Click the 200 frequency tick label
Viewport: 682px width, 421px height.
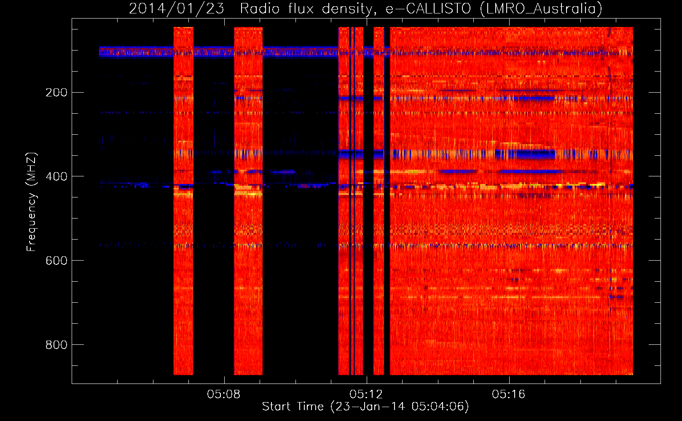pyautogui.click(x=56, y=93)
